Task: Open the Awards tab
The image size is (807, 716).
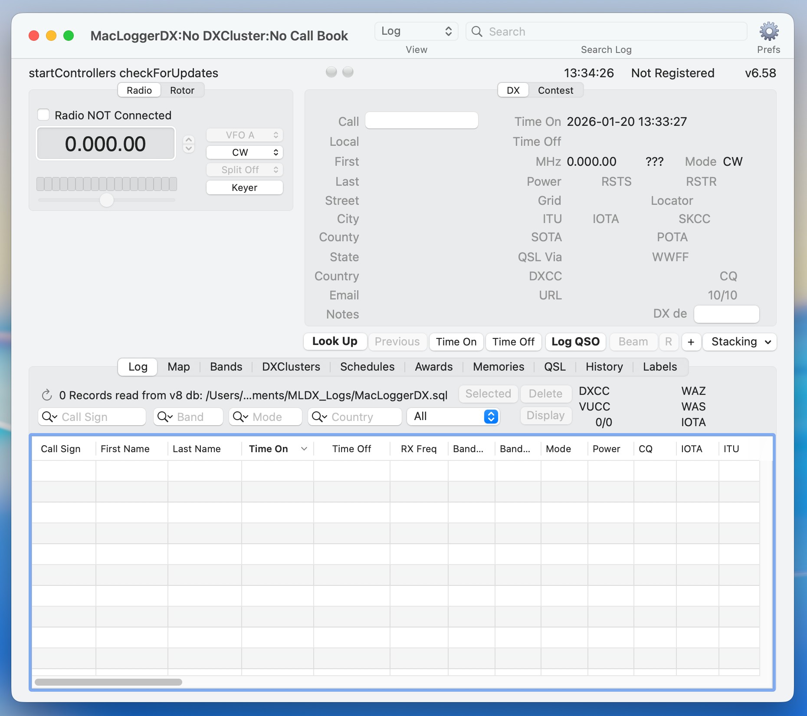Action: point(433,367)
